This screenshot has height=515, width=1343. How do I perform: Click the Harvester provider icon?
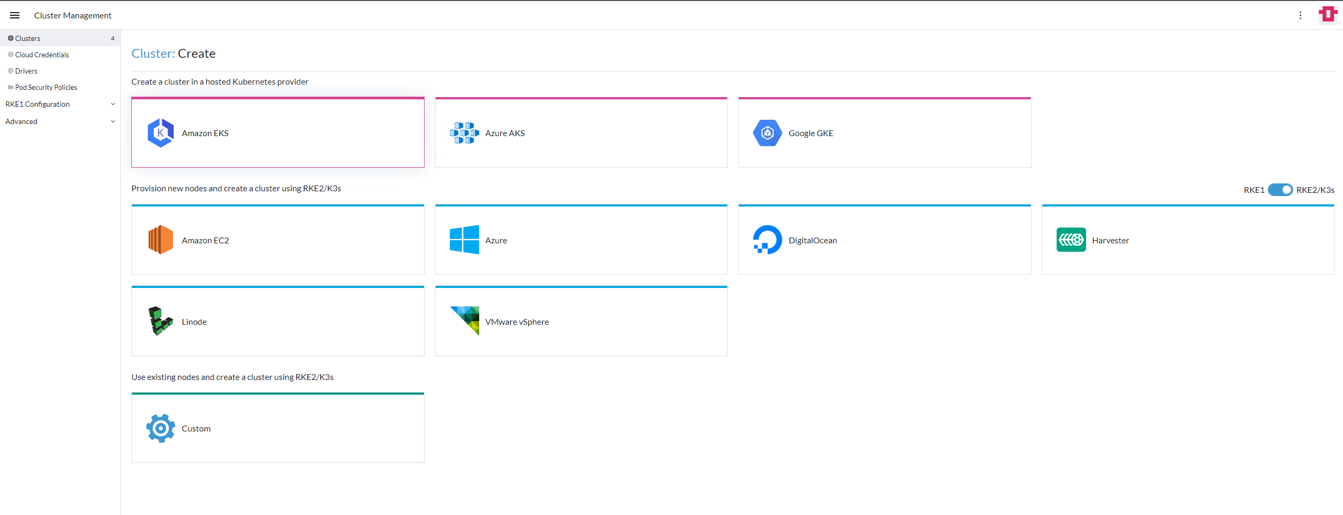(1070, 239)
